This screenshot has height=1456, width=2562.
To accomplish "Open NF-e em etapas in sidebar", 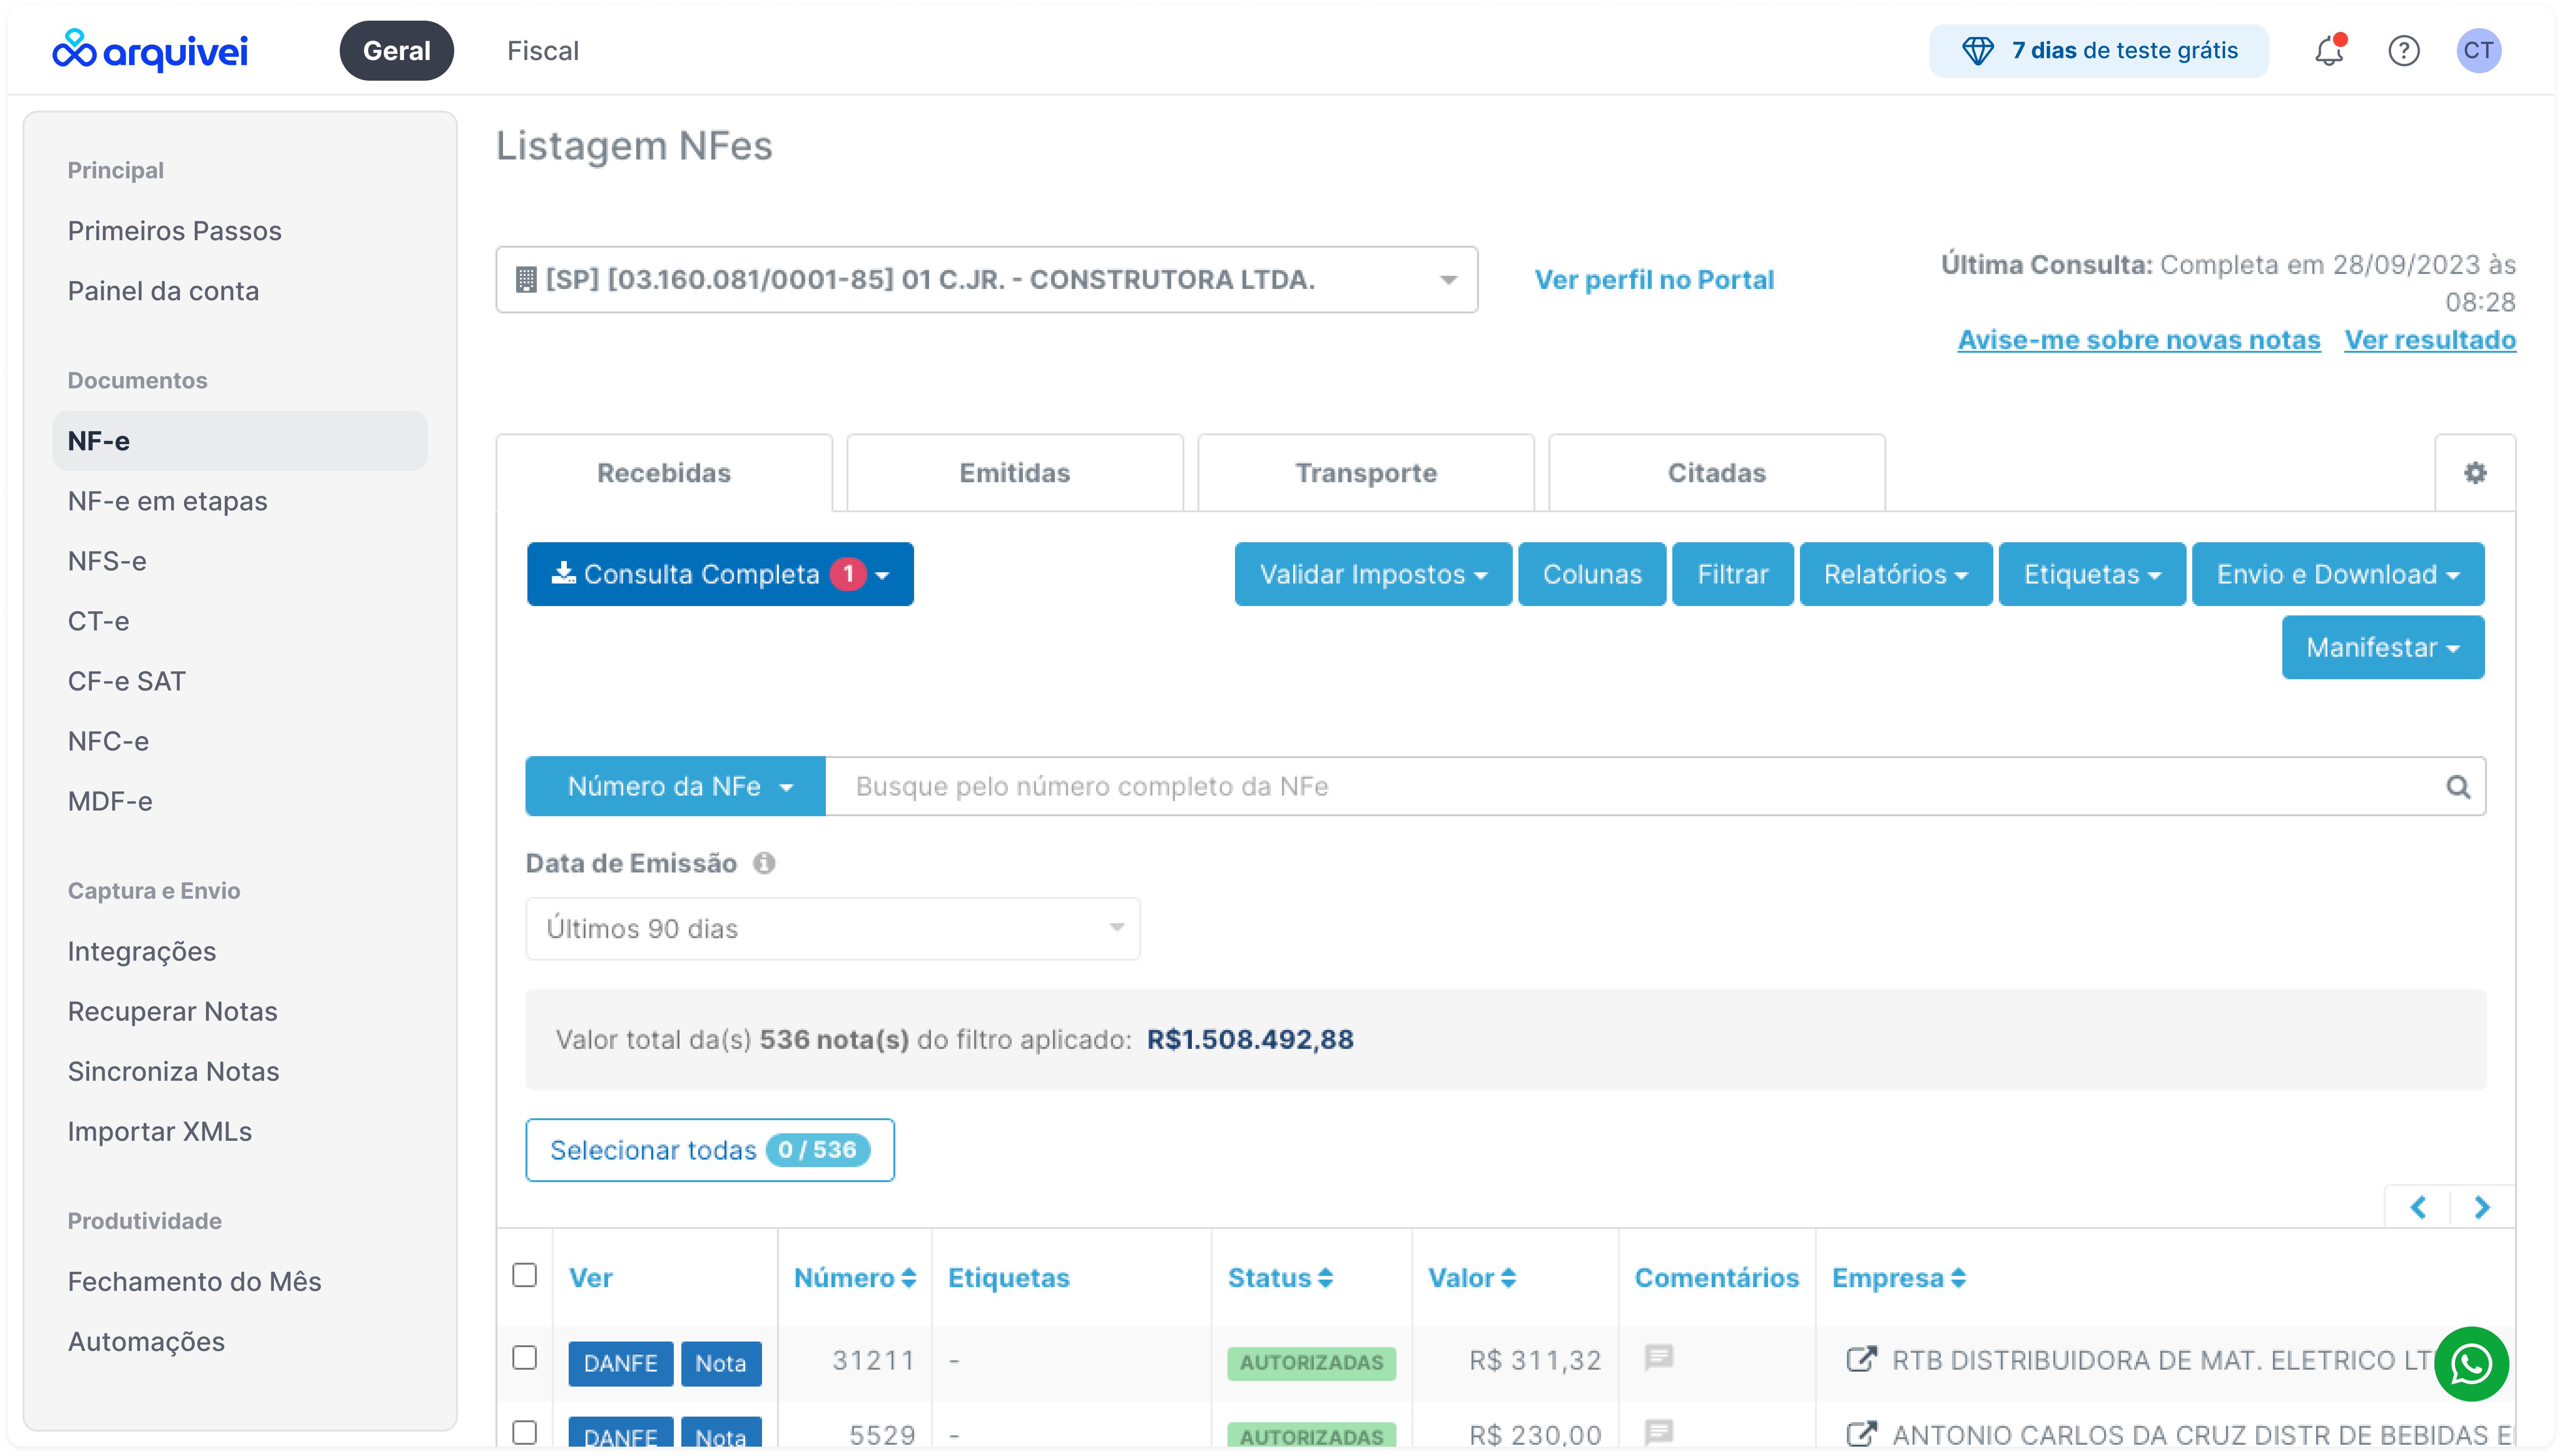I will tap(167, 500).
